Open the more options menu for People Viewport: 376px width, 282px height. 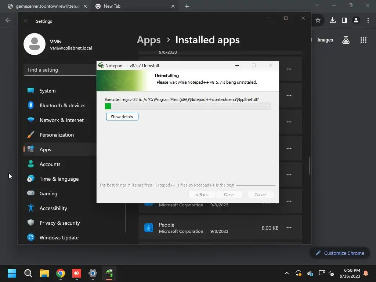tap(289, 228)
